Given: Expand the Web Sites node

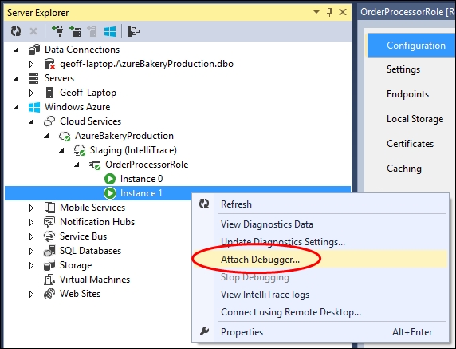Looking at the screenshot, I should (31, 294).
